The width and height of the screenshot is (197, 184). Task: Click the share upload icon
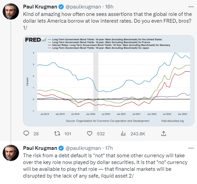coord(163,134)
